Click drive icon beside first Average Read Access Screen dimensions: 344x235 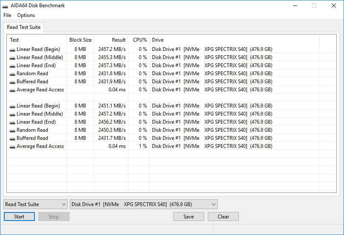coord(12,90)
